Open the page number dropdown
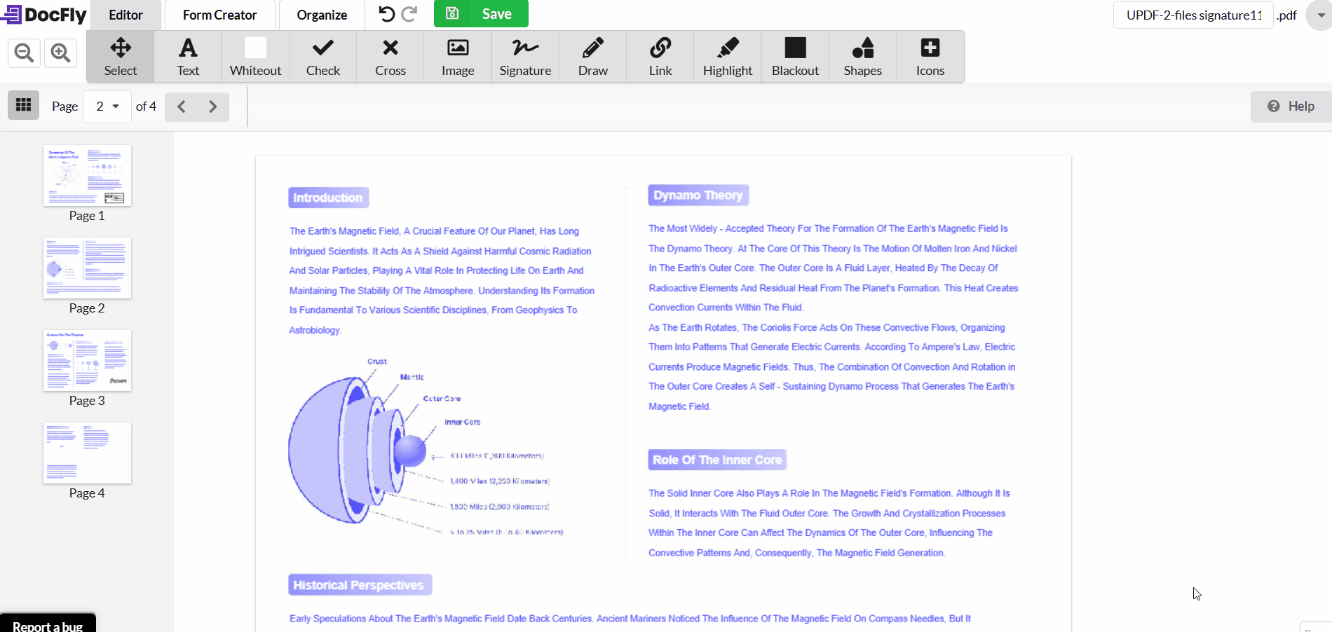Viewport: 1332px width, 632px height. 107,107
